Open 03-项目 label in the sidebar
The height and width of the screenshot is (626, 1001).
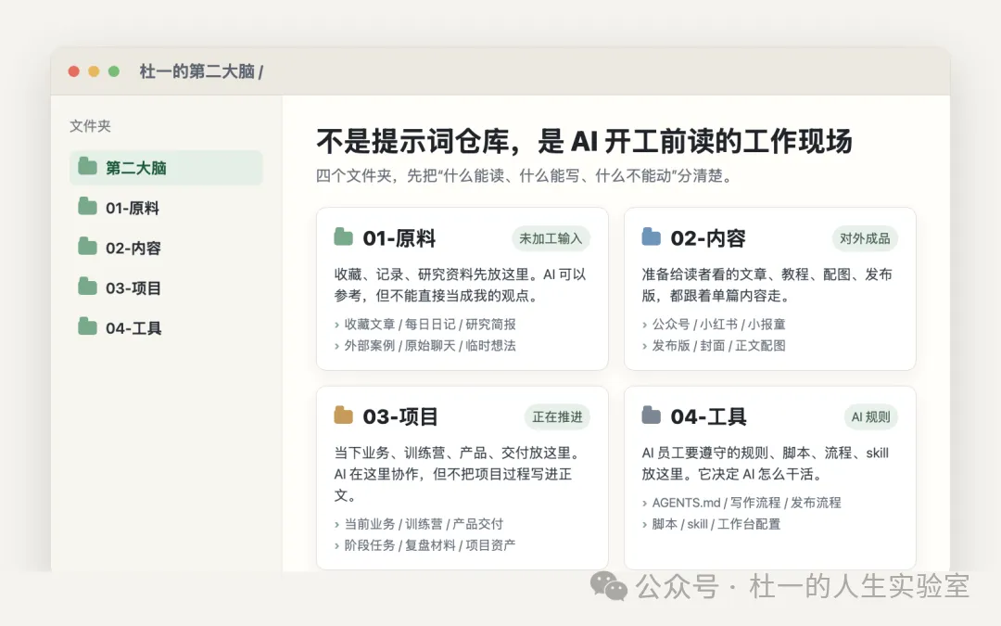tap(133, 287)
